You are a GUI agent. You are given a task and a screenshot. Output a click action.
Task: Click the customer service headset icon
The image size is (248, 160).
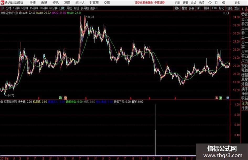point(210,3)
